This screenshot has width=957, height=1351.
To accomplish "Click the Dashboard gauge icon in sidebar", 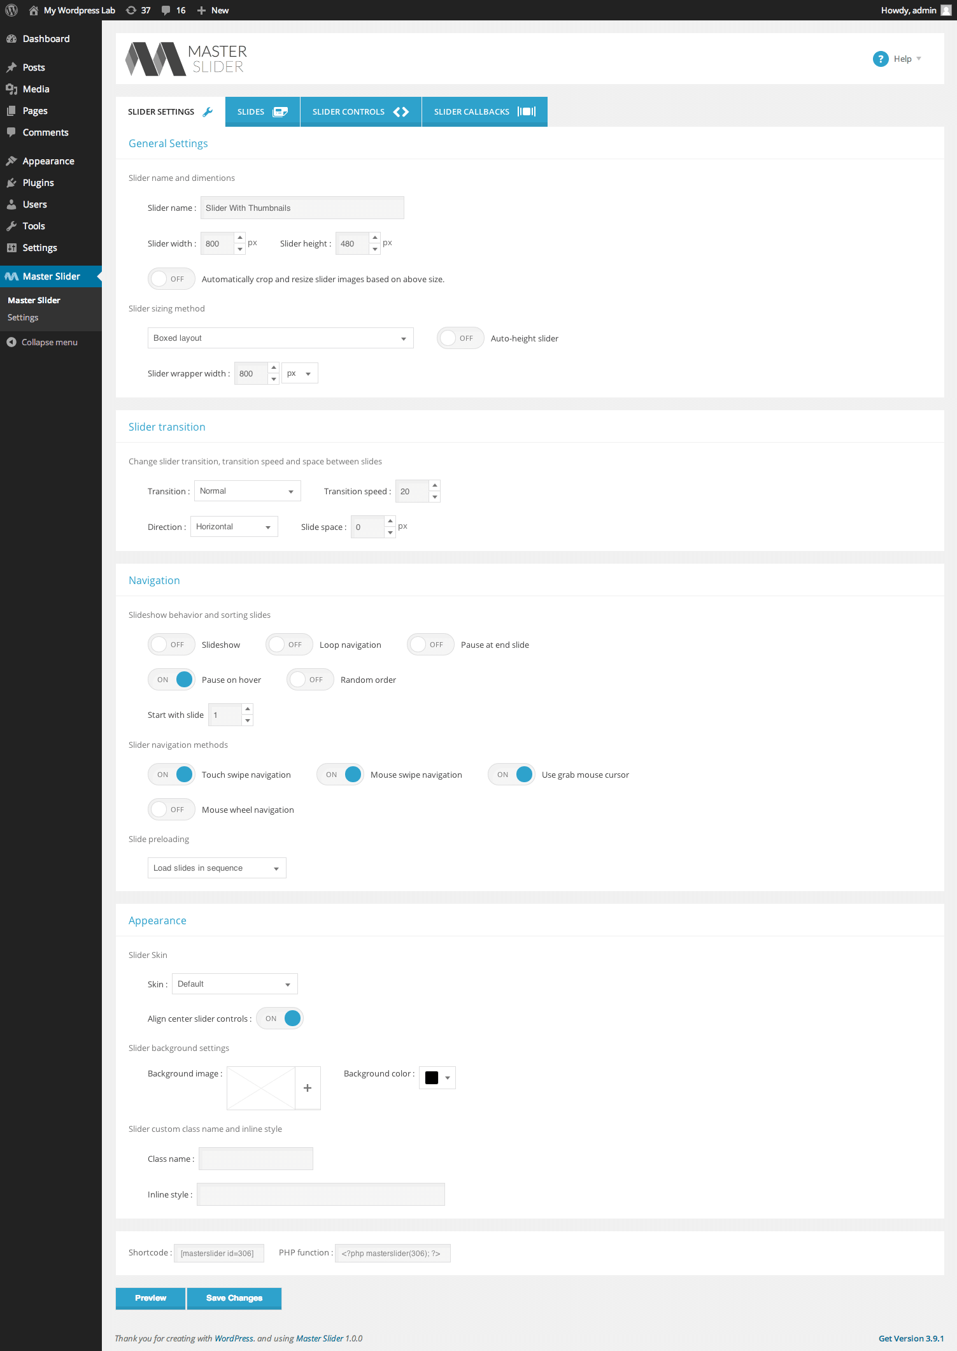I will (x=11, y=39).
